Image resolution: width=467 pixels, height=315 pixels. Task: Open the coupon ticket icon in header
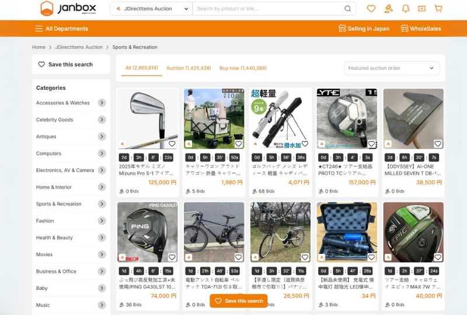click(x=421, y=9)
